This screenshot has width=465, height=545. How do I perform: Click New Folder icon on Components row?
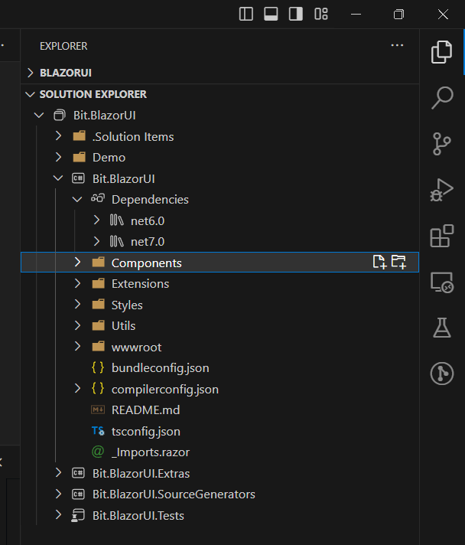click(398, 262)
